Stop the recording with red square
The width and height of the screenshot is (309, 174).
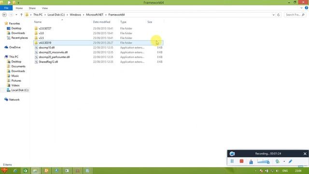pos(241,161)
